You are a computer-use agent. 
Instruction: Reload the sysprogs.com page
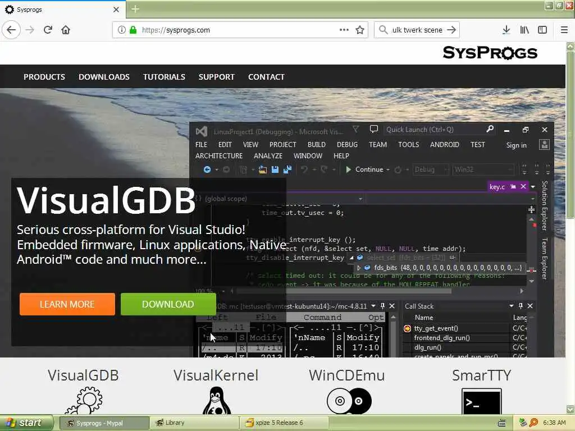pyautogui.click(x=48, y=30)
